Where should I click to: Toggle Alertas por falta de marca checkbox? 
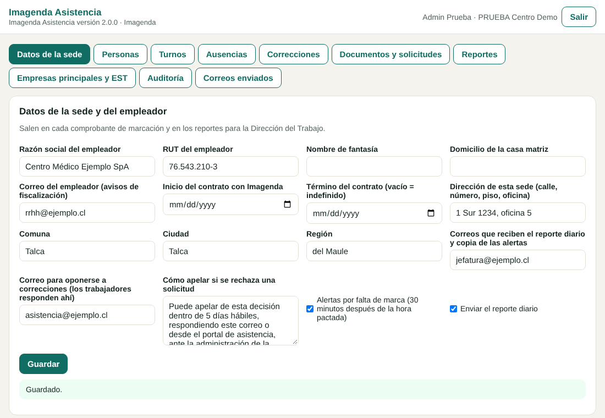310,309
